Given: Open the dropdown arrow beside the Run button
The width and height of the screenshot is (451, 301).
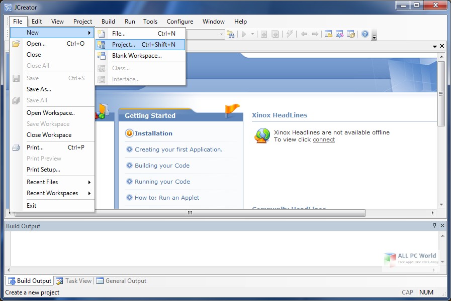Looking at the screenshot, I should [252, 34].
